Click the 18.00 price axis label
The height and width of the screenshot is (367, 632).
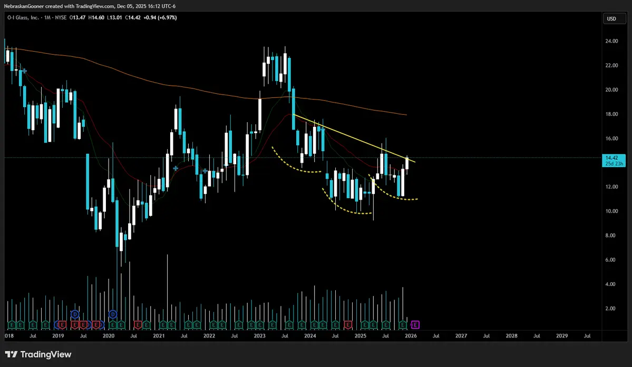tap(611, 114)
